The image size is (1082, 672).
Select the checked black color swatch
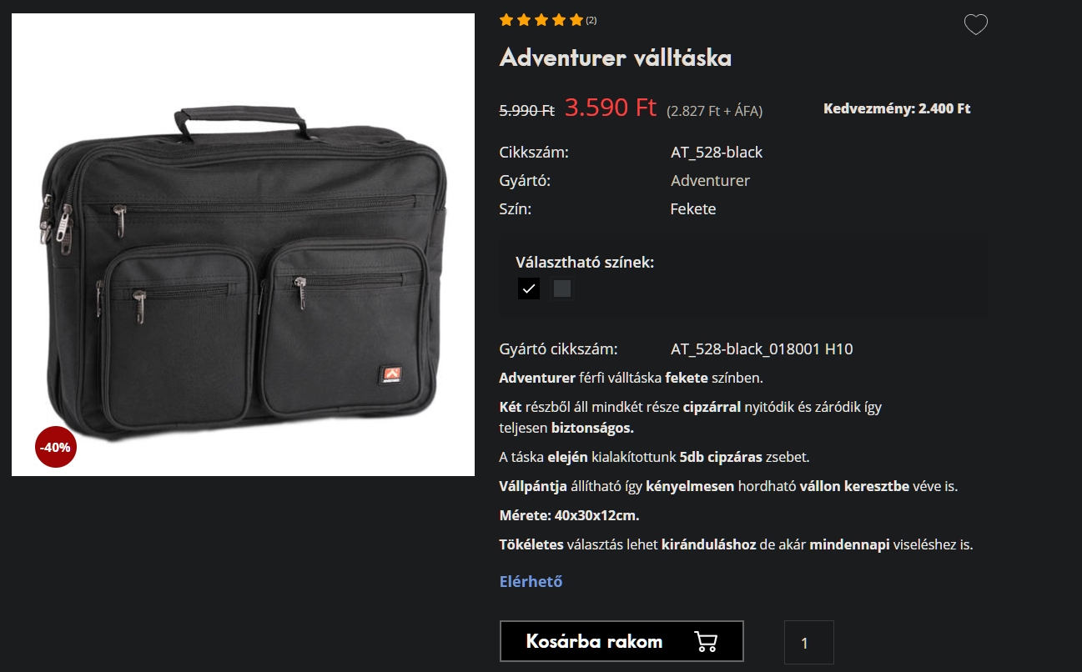pos(529,288)
